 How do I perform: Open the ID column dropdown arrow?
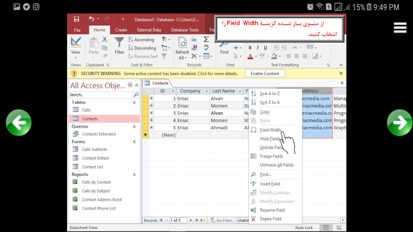[x=173, y=91]
